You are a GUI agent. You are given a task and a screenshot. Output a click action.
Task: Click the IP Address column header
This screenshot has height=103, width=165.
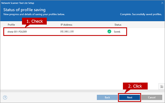pyautogui.click(x=66, y=25)
